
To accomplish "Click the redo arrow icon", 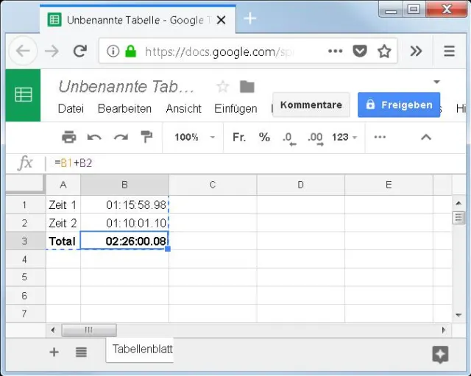I will [121, 137].
